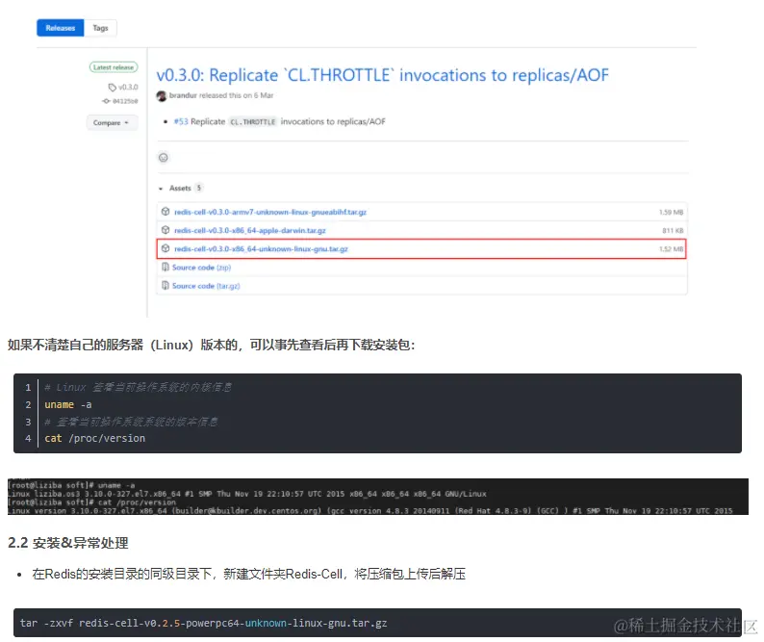Click the tag icon beside v0.3.0
Screen dimensions: 764x642
pyautogui.click(x=112, y=88)
